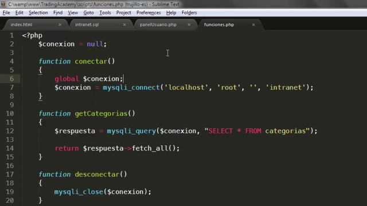Click the 'intranet' string
Viewport: 367px width, 206px height.
click(x=286, y=88)
